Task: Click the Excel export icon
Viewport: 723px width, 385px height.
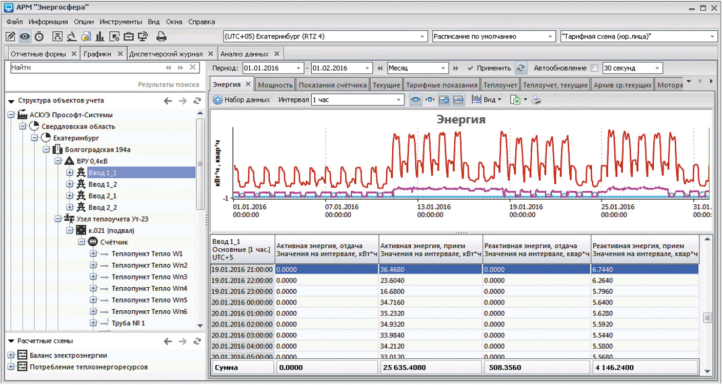Action: (515, 100)
